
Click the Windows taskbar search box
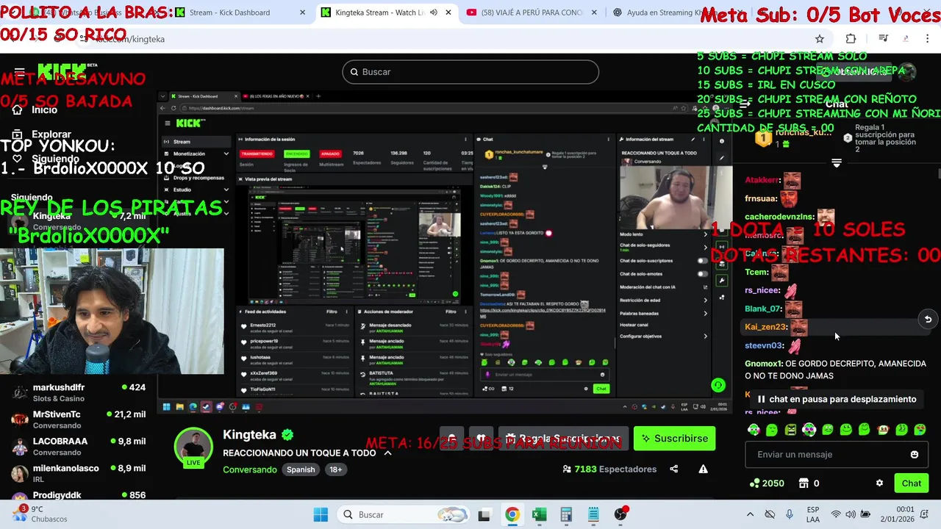coord(403,514)
